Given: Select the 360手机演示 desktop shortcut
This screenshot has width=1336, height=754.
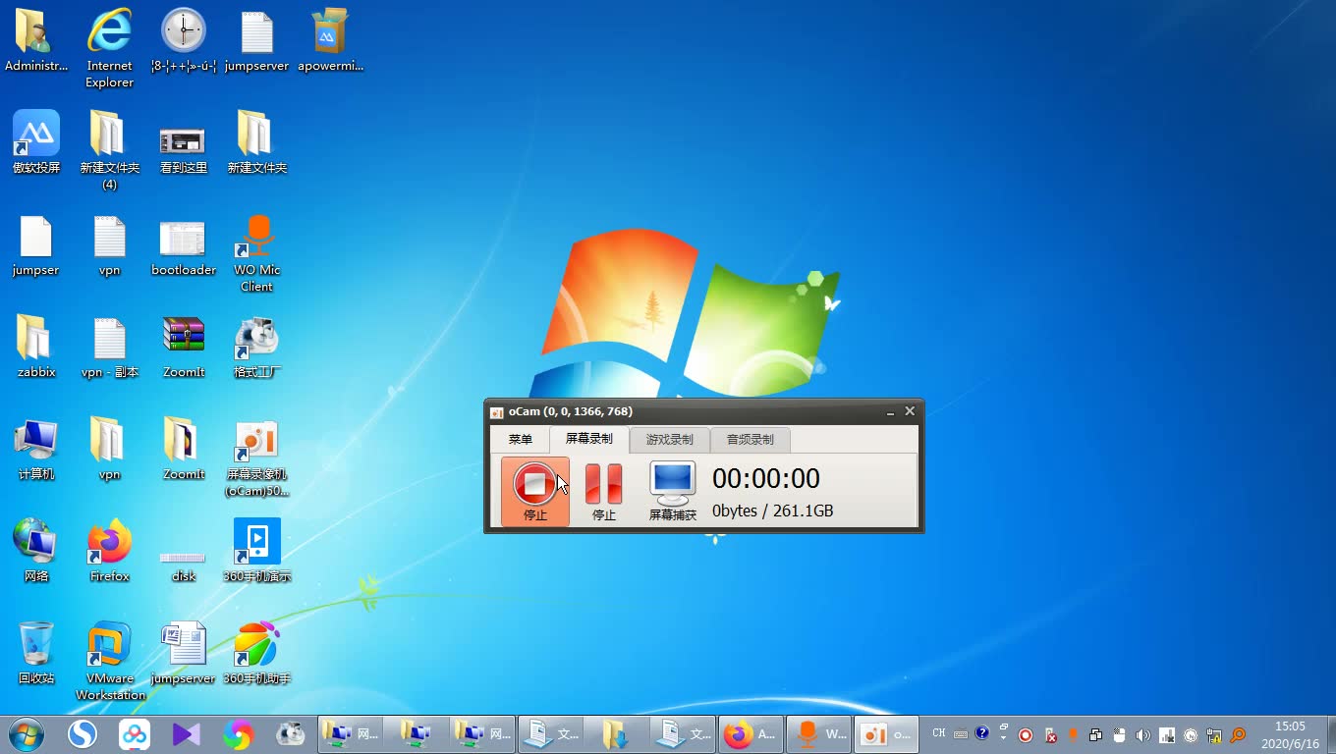Looking at the screenshot, I should tap(257, 552).
